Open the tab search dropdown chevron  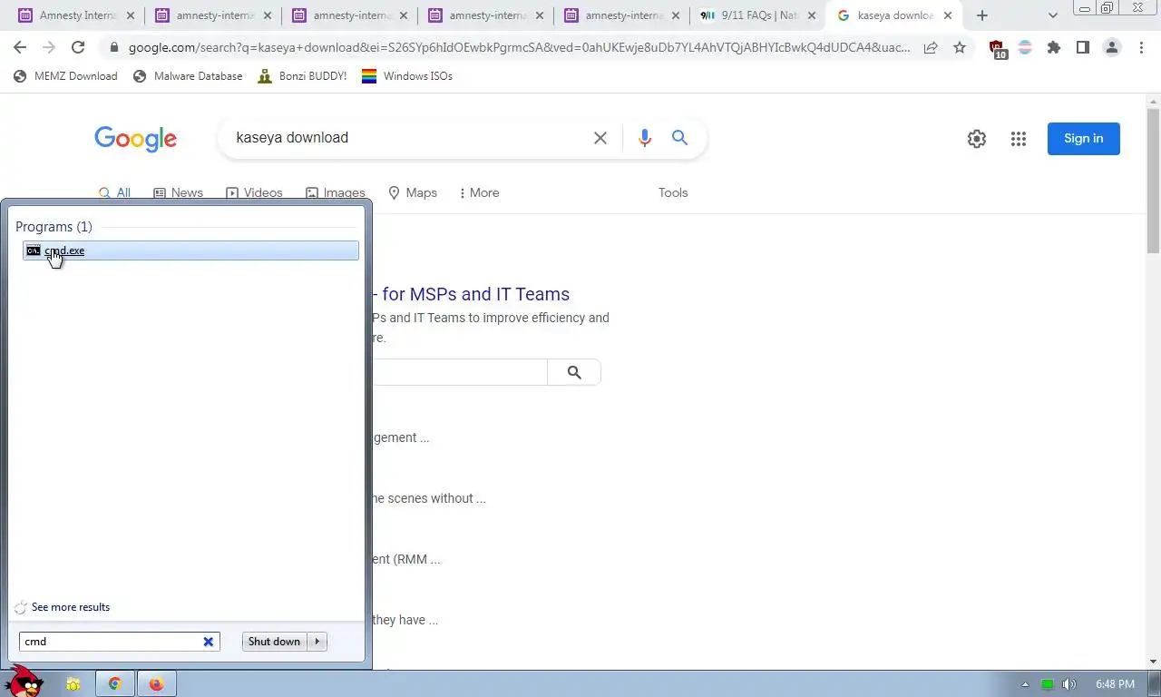[x=1053, y=15]
